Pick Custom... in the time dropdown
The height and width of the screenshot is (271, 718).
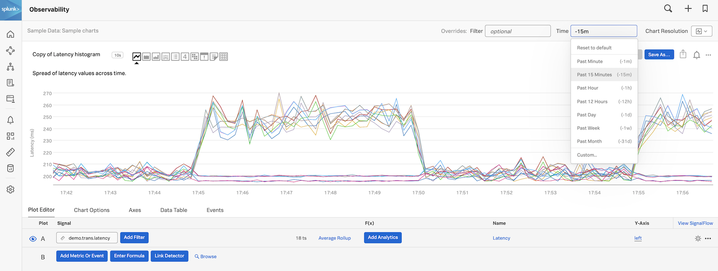click(x=587, y=155)
